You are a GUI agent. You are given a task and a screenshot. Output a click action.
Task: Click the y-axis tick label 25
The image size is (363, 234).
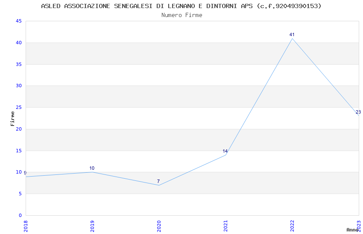(x=19, y=108)
